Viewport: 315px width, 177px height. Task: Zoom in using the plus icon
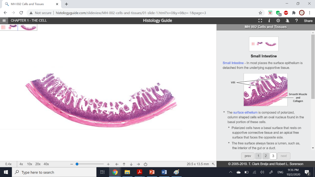click(x=108, y=164)
